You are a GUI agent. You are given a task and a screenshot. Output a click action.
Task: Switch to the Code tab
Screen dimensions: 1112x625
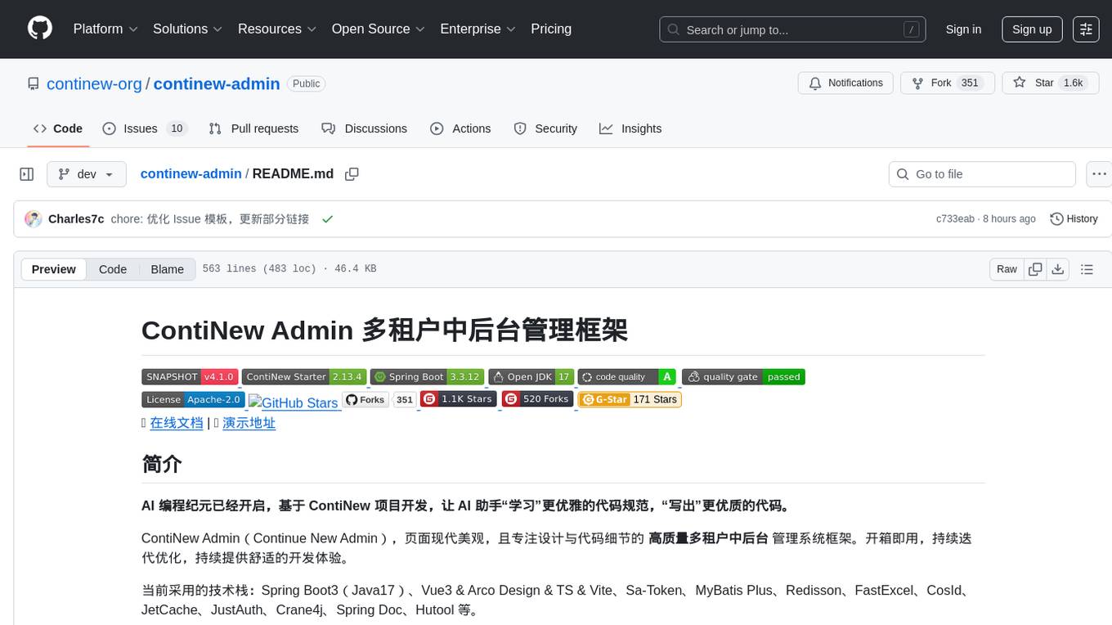[x=57, y=128]
